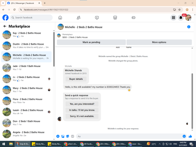Open Kay - 2 Beds 2 Baths House chat
Screen dimensions: 196x147
pyautogui.click(x=26, y=34)
